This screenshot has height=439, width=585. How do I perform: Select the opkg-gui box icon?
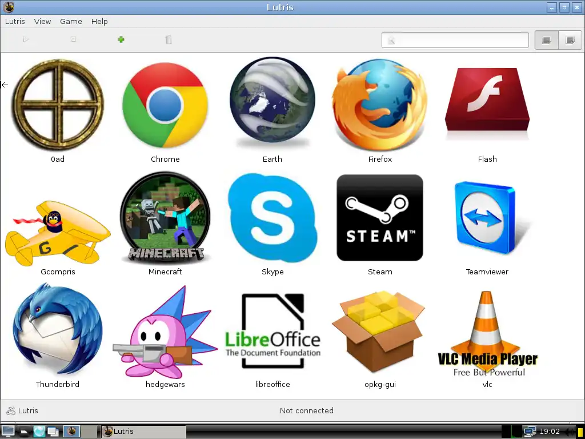tap(378, 331)
